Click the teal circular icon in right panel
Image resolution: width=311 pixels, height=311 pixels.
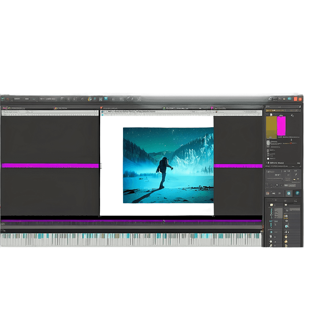(297, 194)
